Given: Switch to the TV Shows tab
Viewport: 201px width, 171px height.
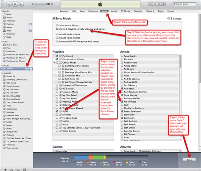Looking at the screenshot, I should coord(126,11).
